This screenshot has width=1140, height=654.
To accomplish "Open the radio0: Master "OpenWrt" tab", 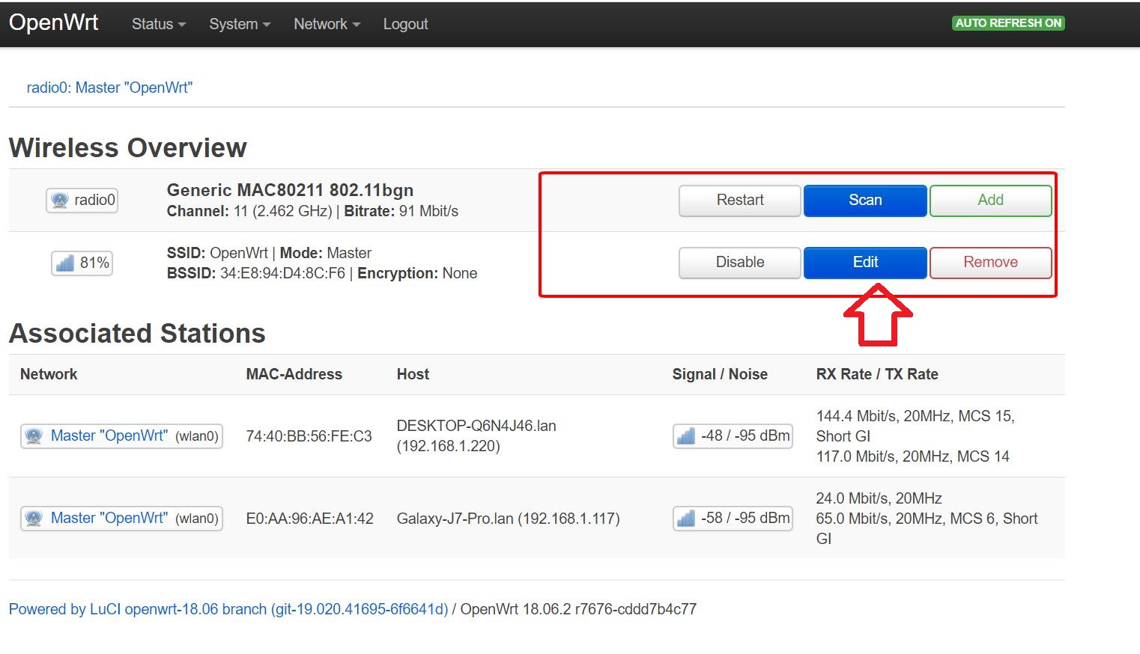I will [x=109, y=88].
